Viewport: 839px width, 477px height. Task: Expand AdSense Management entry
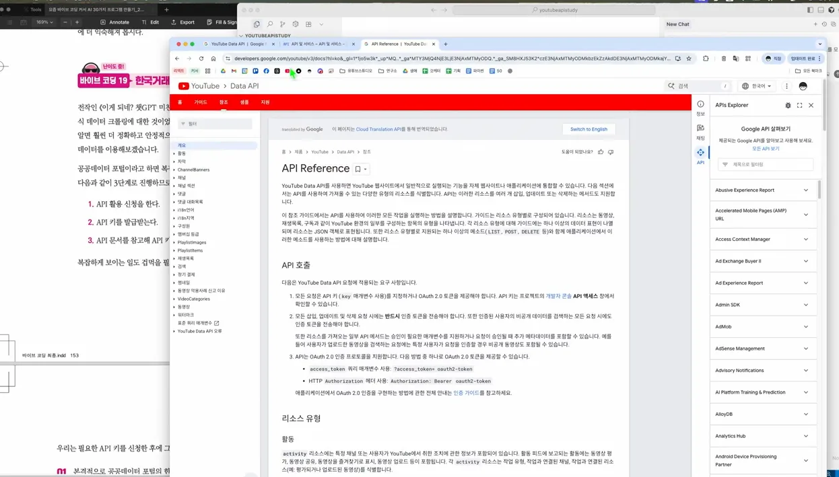click(762, 348)
